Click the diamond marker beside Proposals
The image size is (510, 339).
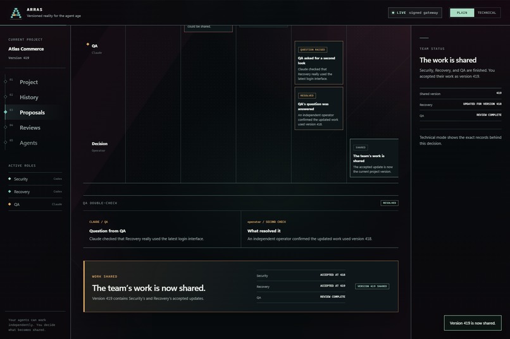[x=6, y=112]
